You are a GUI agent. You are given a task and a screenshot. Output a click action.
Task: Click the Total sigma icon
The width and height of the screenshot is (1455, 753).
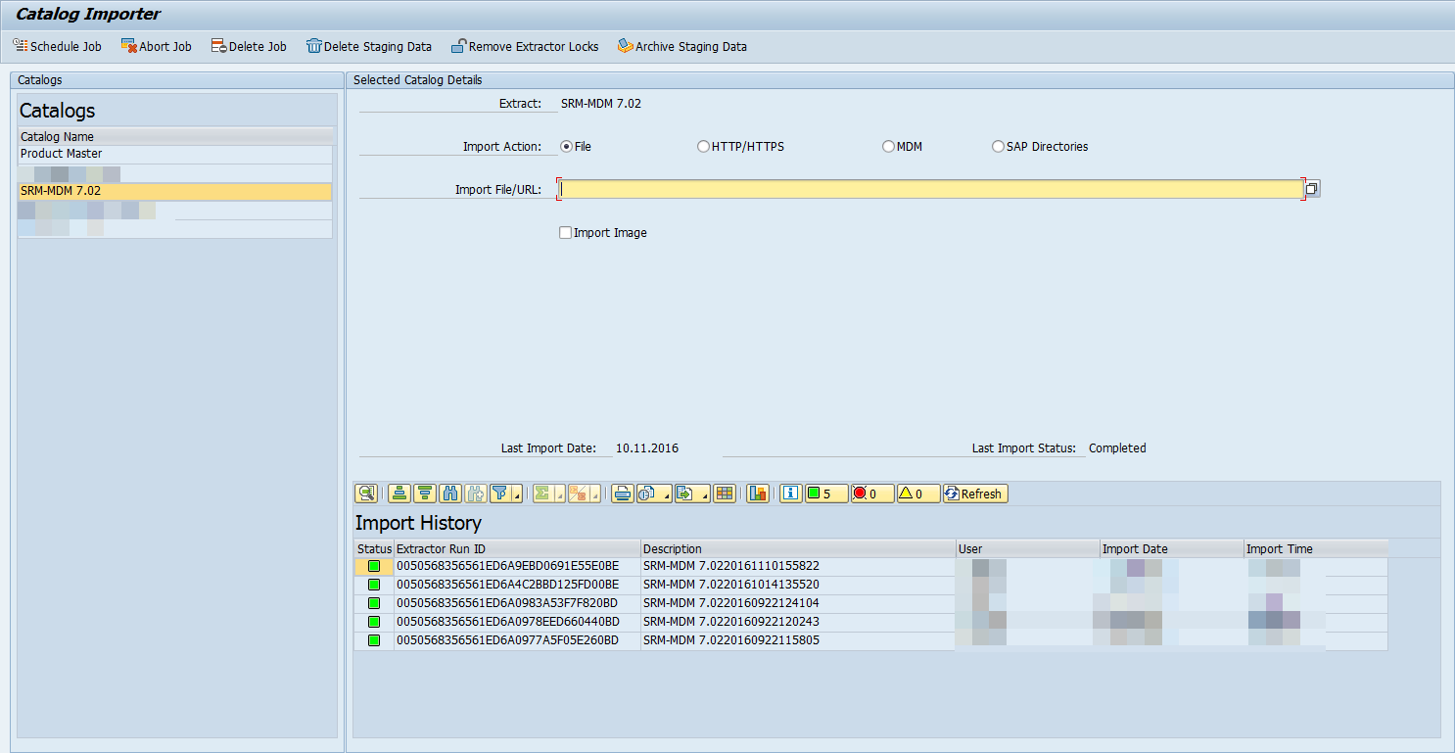point(542,494)
